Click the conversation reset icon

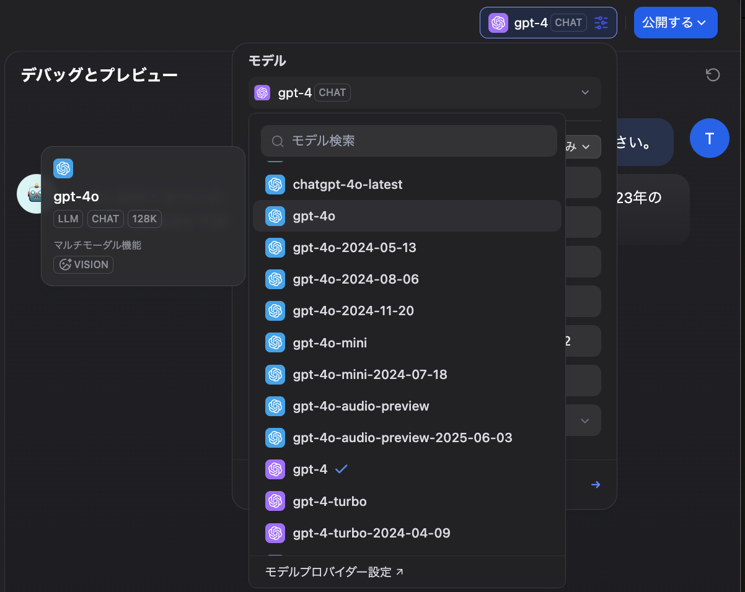coord(713,74)
